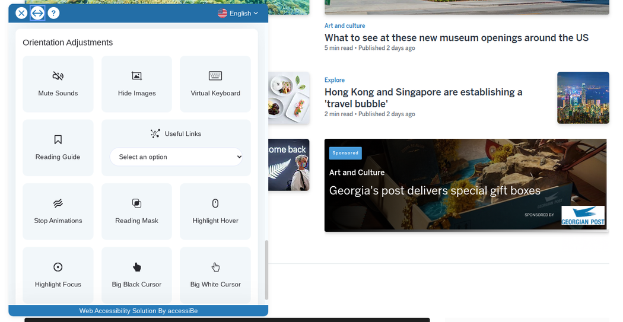Click the keyboard icon

[215, 76]
